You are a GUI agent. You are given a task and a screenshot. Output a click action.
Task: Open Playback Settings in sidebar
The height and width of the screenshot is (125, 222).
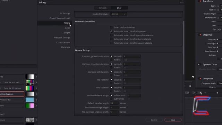tap(62, 37)
